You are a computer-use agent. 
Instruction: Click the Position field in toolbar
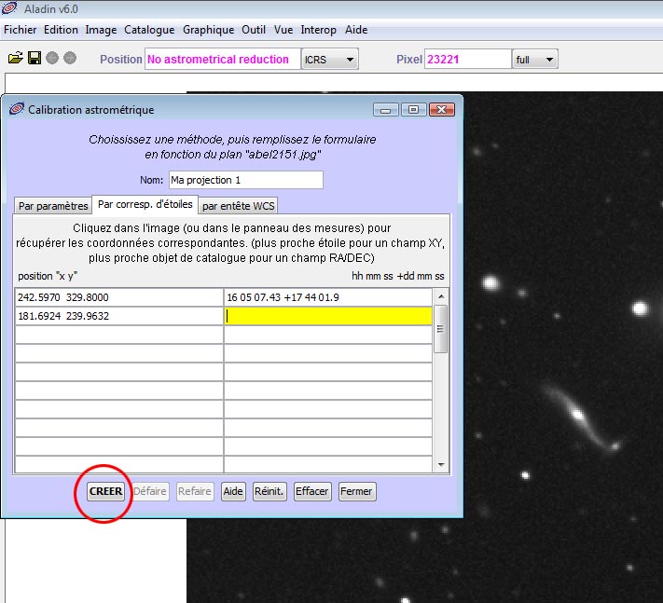click(223, 59)
